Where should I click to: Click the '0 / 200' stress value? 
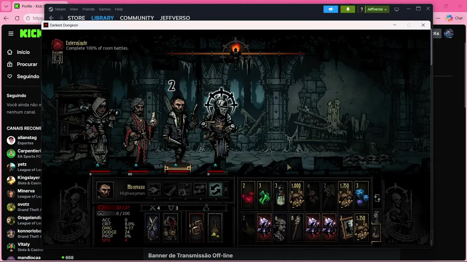point(123,214)
